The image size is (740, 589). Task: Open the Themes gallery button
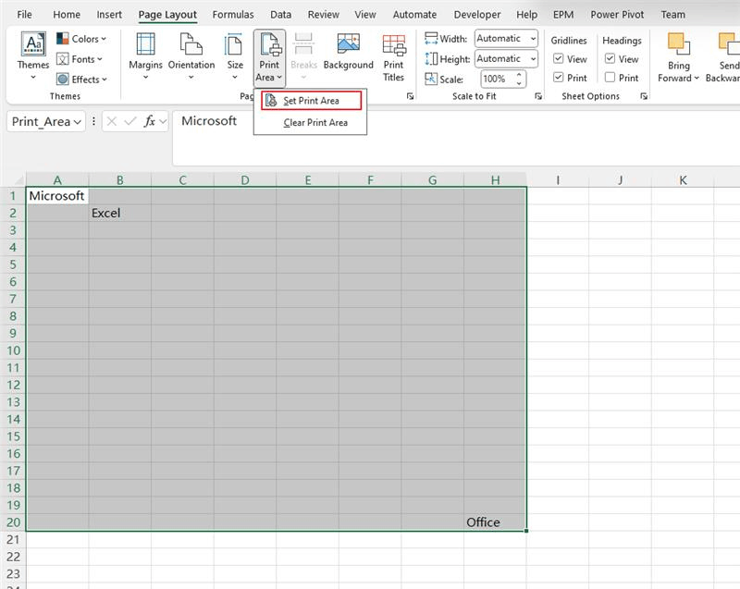click(x=33, y=55)
